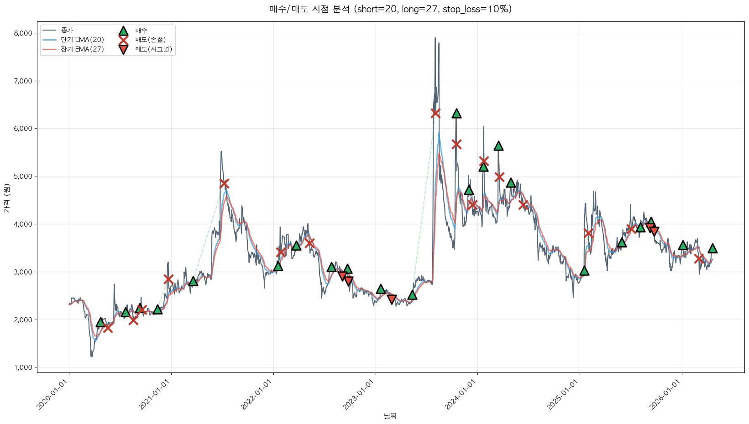The height and width of the screenshot is (424, 749).
Task: Click the 단기 EMA(20) blue legend line
Action: tap(49, 40)
